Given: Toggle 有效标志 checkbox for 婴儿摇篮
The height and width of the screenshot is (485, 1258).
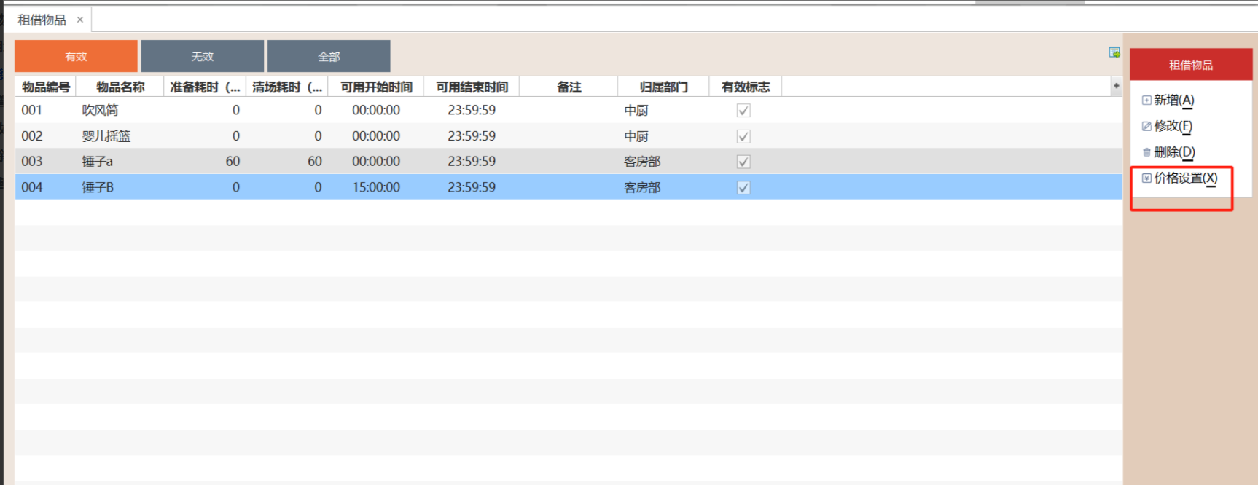Looking at the screenshot, I should (x=743, y=136).
